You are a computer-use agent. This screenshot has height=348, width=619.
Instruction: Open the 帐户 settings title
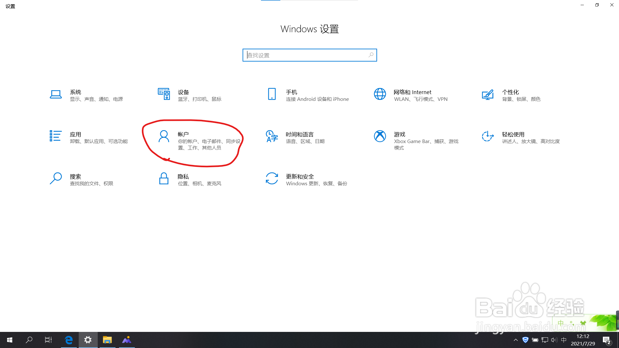(183, 134)
